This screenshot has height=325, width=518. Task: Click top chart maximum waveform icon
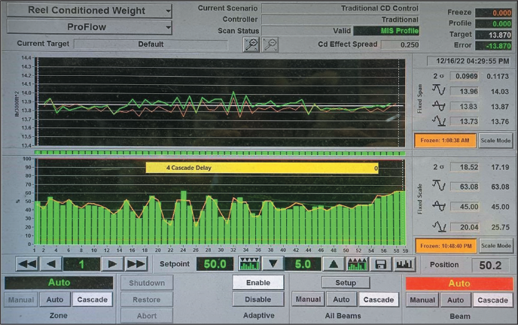pos(439,90)
